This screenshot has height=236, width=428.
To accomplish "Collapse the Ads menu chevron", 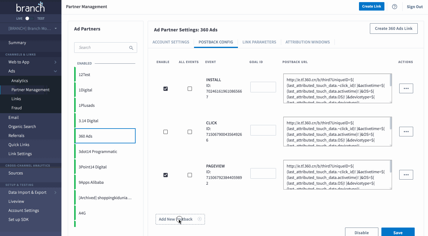I will [55, 71].
